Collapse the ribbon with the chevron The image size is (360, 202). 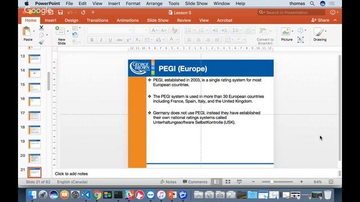[x=335, y=20]
